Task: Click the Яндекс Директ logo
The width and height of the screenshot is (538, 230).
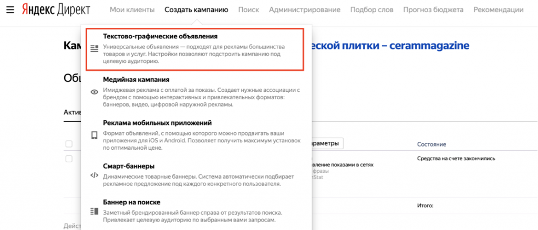Action: [x=56, y=10]
